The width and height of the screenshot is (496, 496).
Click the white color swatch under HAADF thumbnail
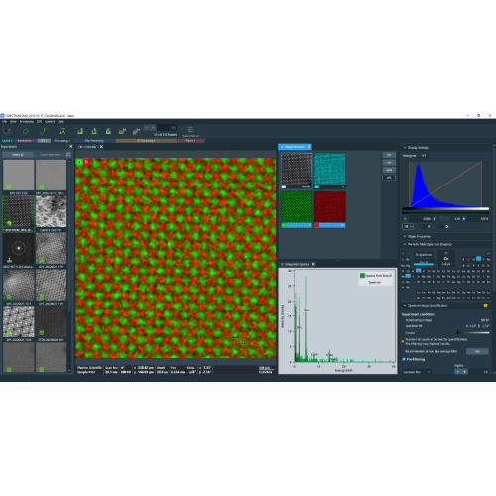click(284, 186)
